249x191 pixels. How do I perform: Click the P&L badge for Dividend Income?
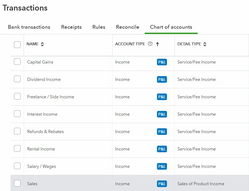(x=162, y=80)
